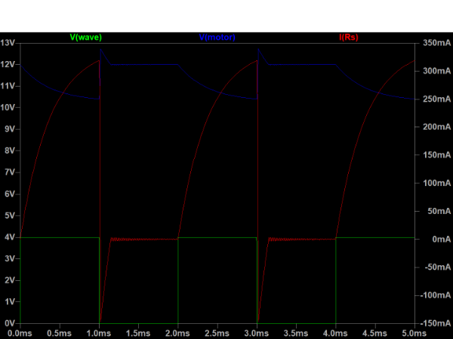The height and width of the screenshot is (339, 453).
Task: Click the 13V left axis label
Action: pyautogui.click(x=8, y=43)
